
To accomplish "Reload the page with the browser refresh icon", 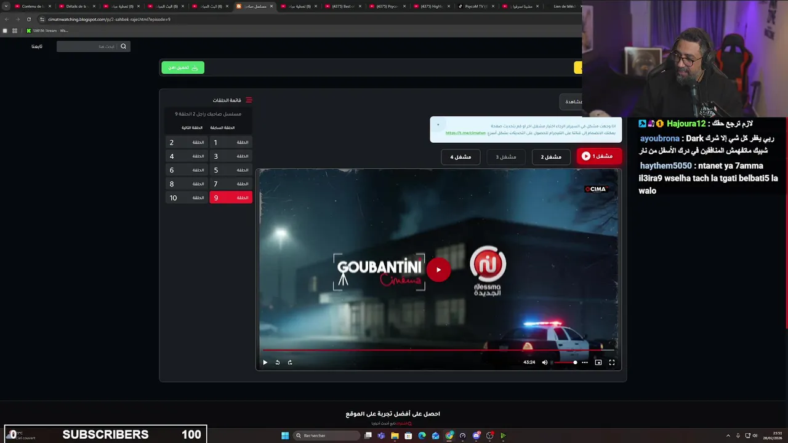I will (29, 19).
